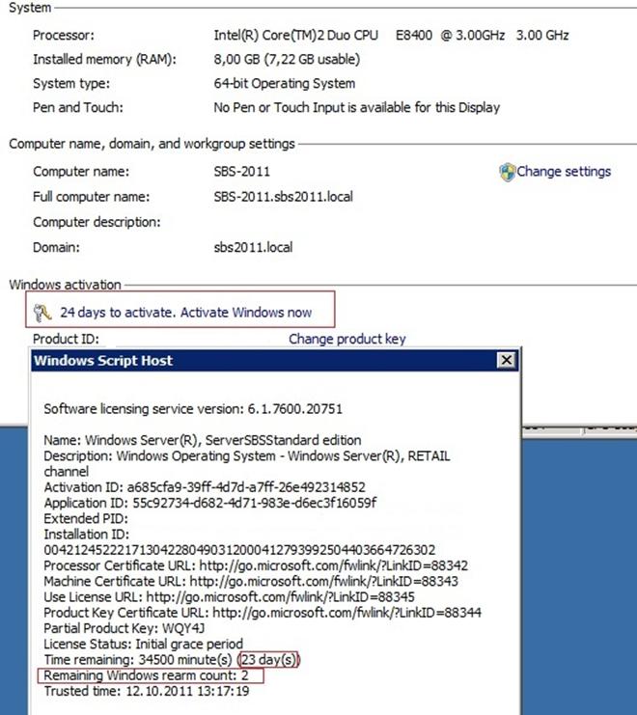
Task: Click the Use License URL line
Action: (x=230, y=597)
